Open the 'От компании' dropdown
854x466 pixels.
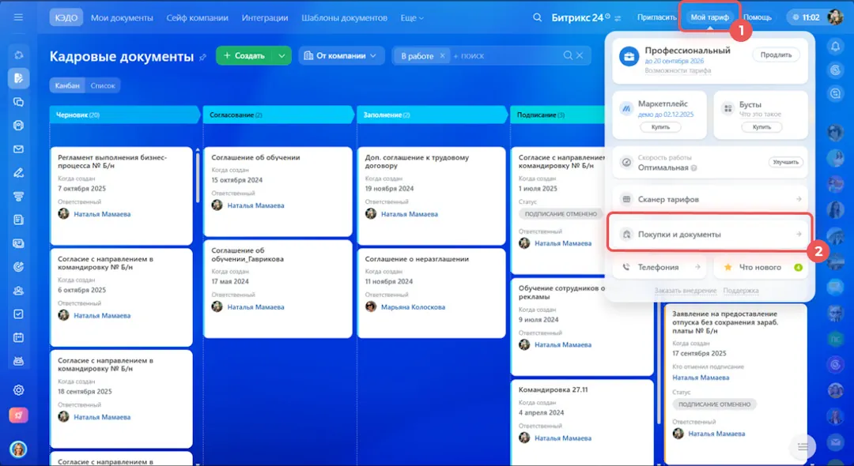tap(341, 56)
